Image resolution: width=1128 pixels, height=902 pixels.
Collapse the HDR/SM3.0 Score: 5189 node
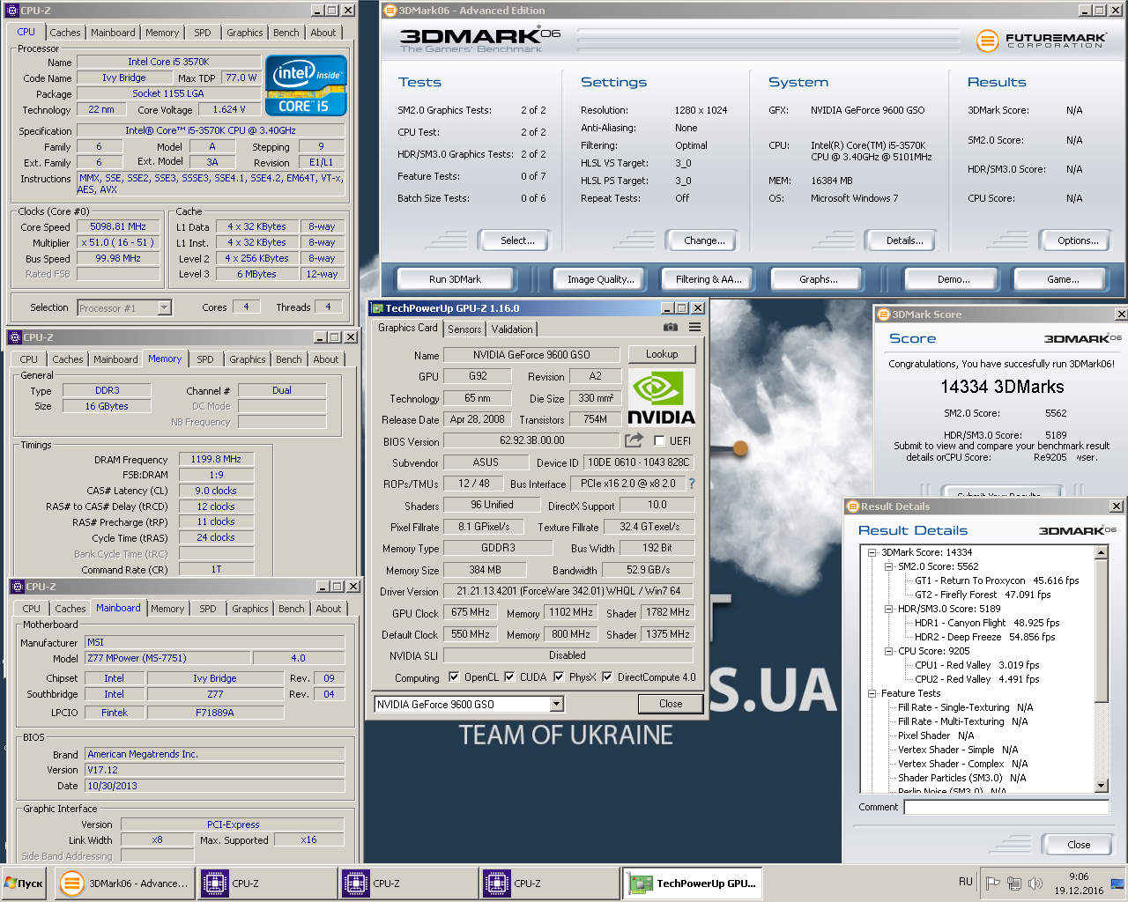888,609
